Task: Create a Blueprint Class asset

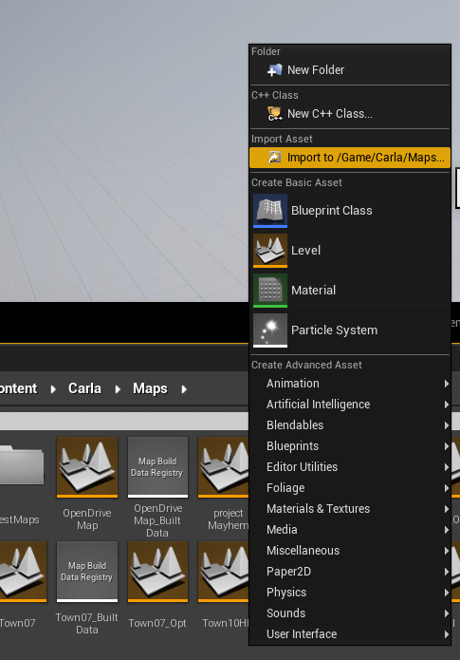Action: (350, 211)
